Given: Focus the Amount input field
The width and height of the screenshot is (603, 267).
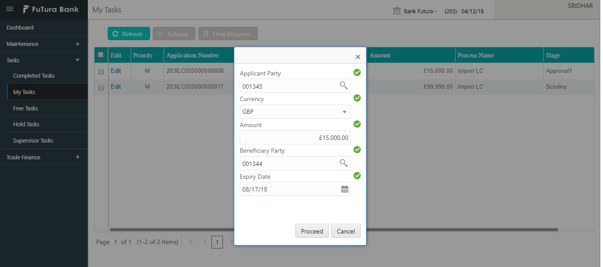Looking at the screenshot, I should pos(295,137).
